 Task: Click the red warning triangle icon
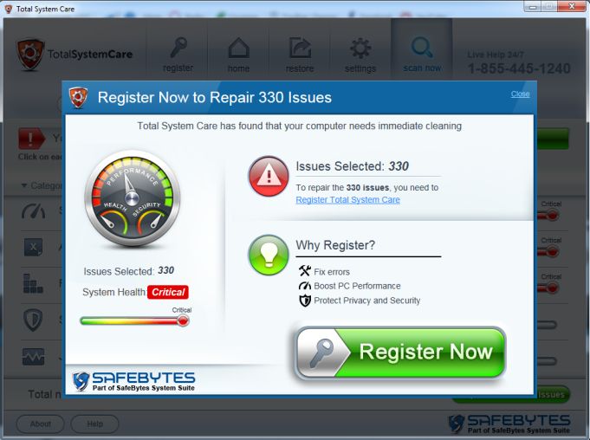pos(269,176)
